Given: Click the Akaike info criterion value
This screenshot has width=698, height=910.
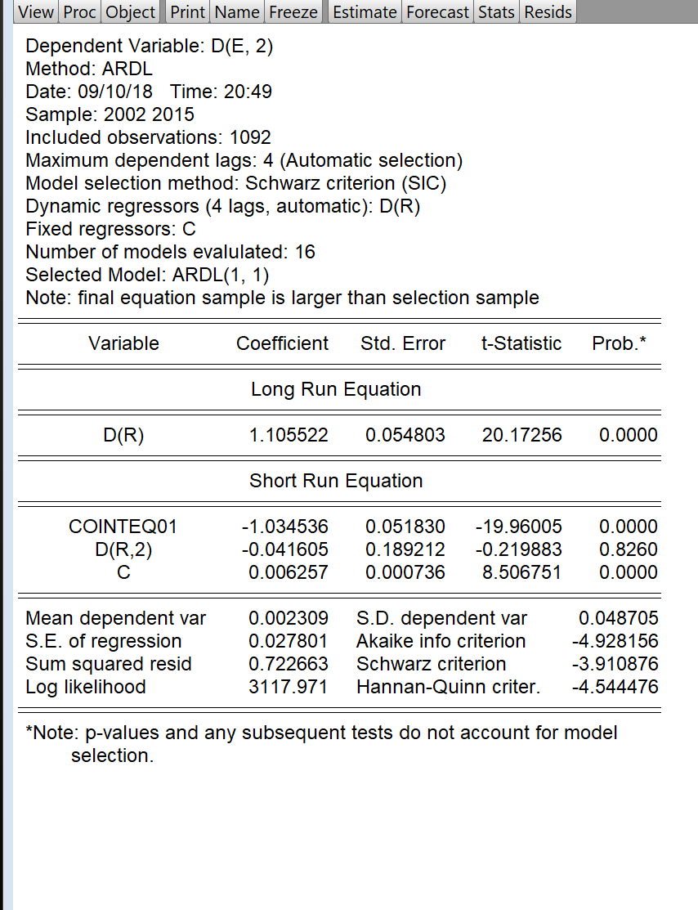Looking at the screenshot, I should [614, 641].
